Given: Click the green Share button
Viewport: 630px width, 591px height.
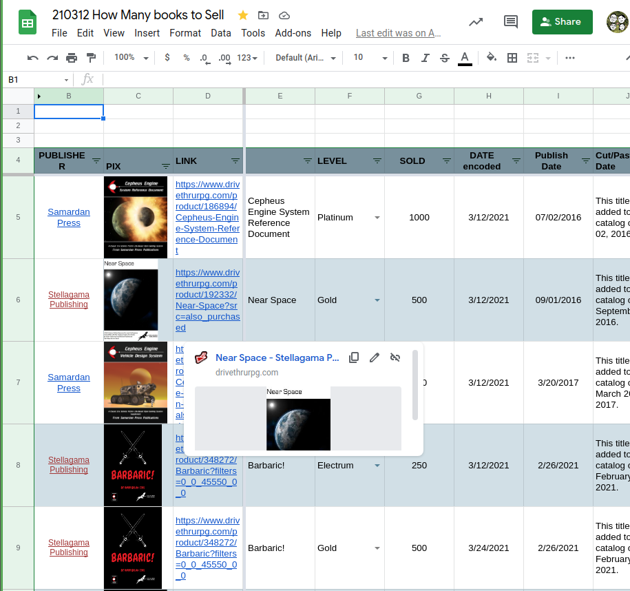Looking at the screenshot, I should [562, 22].
